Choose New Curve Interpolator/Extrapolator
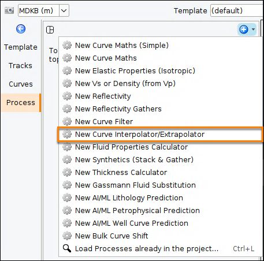The image size is (264, 261). click(x=160, y=135)
